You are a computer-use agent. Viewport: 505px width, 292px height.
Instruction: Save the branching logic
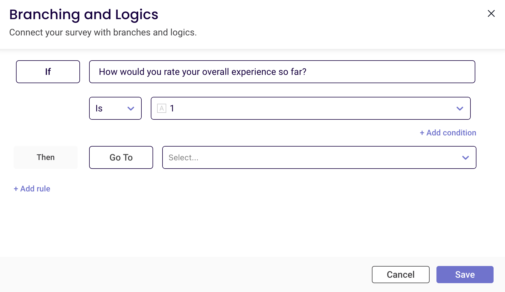pyautogui.click(x=465, y=275)
